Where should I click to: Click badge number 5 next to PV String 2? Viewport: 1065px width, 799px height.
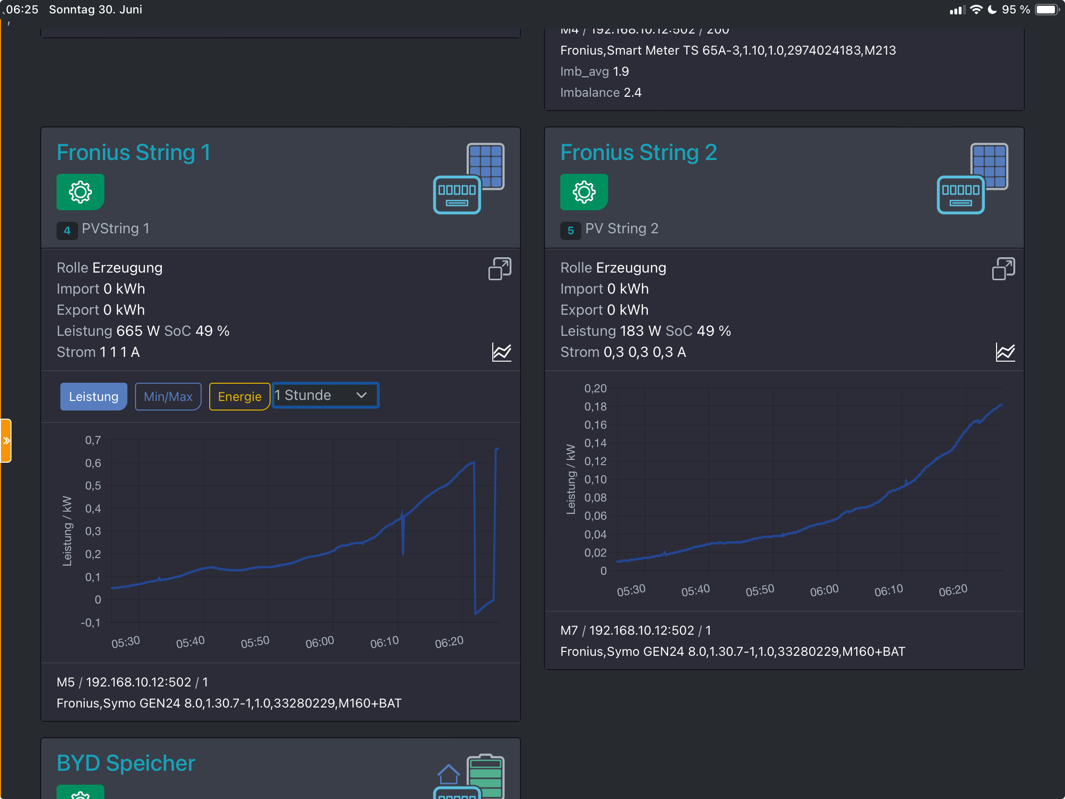click(570, 230)
